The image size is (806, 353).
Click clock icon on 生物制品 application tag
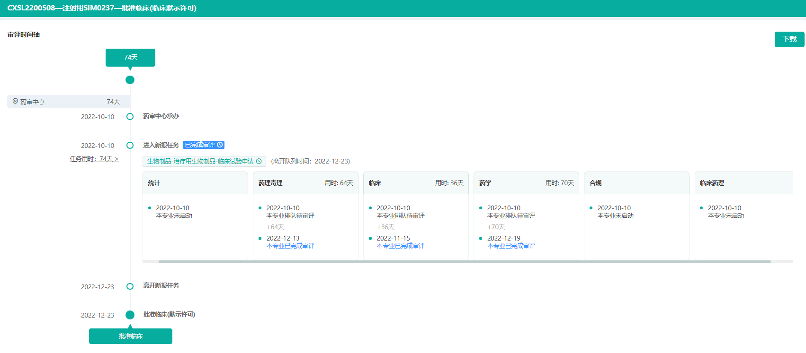[x=259, y=162]
